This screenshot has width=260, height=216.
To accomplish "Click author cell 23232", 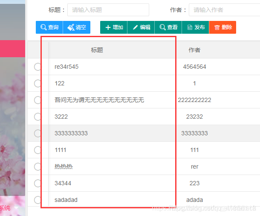I will click(x=194, y=117).
